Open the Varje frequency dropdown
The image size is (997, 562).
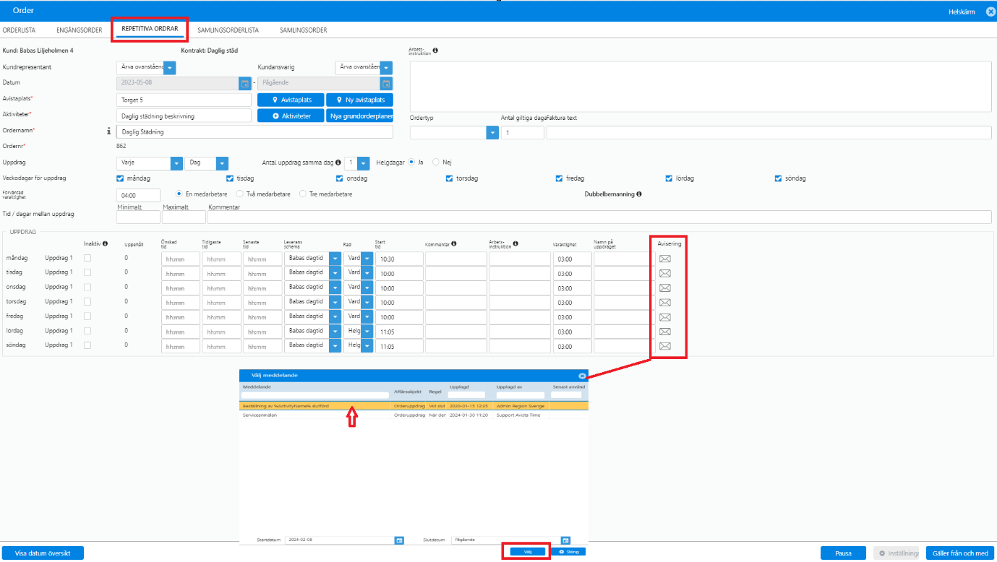[176, 163]
